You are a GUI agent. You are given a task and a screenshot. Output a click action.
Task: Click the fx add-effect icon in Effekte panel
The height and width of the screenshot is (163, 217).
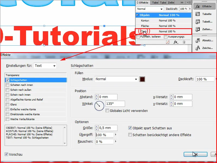coord(175,42)
